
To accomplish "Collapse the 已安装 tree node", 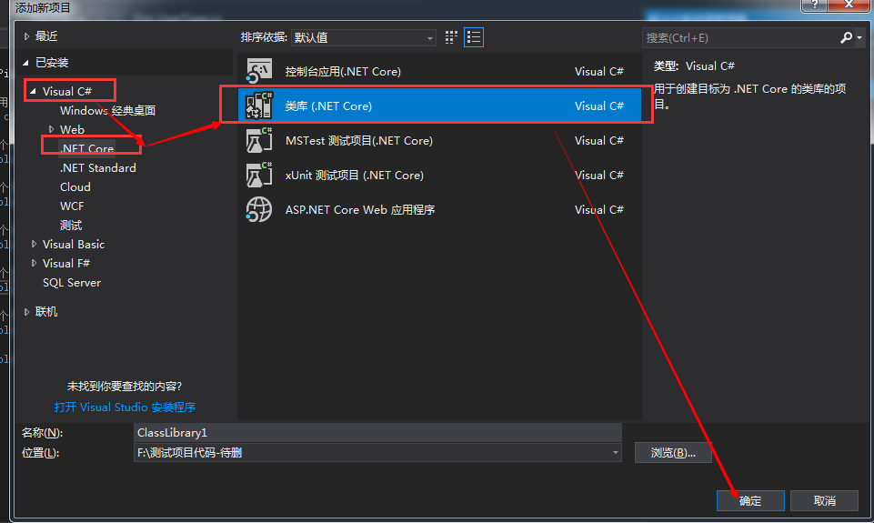I will coord(26,63).
